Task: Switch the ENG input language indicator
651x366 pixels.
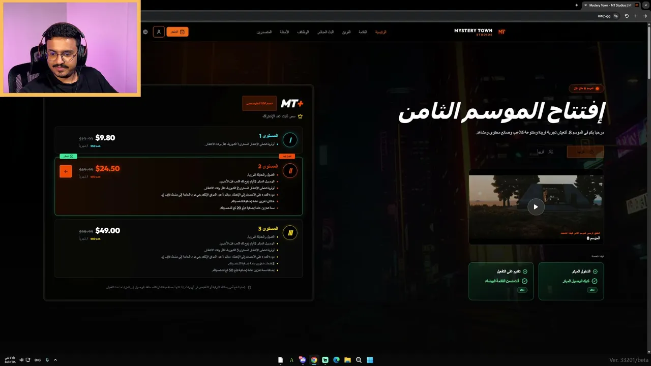Action: click(38, 360)
